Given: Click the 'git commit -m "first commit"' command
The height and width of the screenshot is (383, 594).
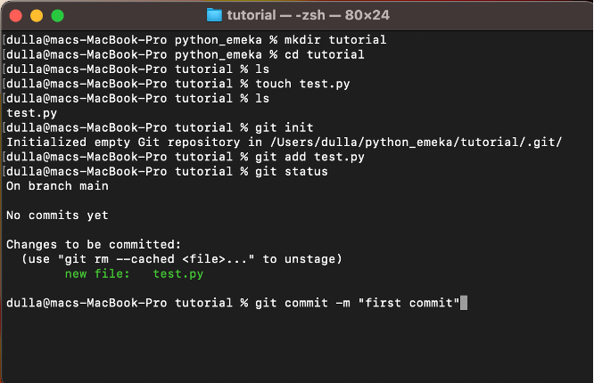Looking at the screenshot, I should tap(358, 303).
